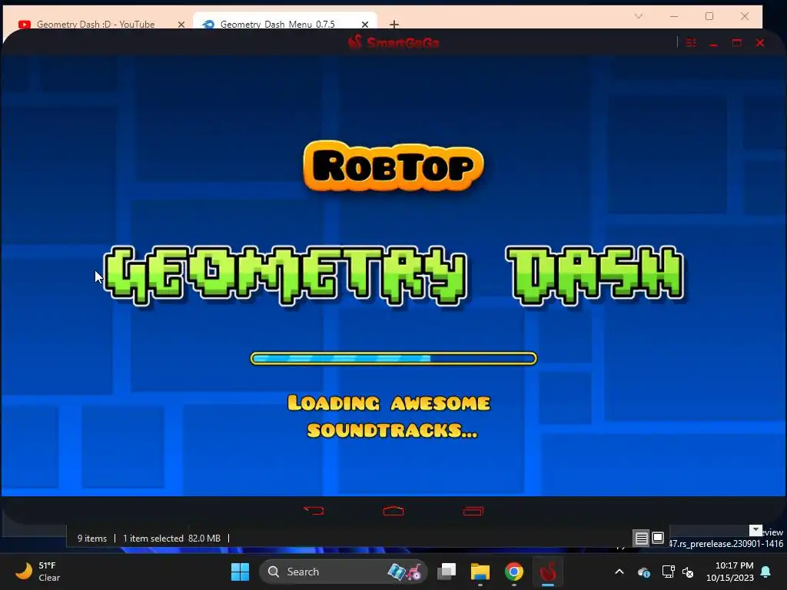Screen dimensions: 787x590
Task: Open the OneDrive tray icon
Action: [644, 572]
